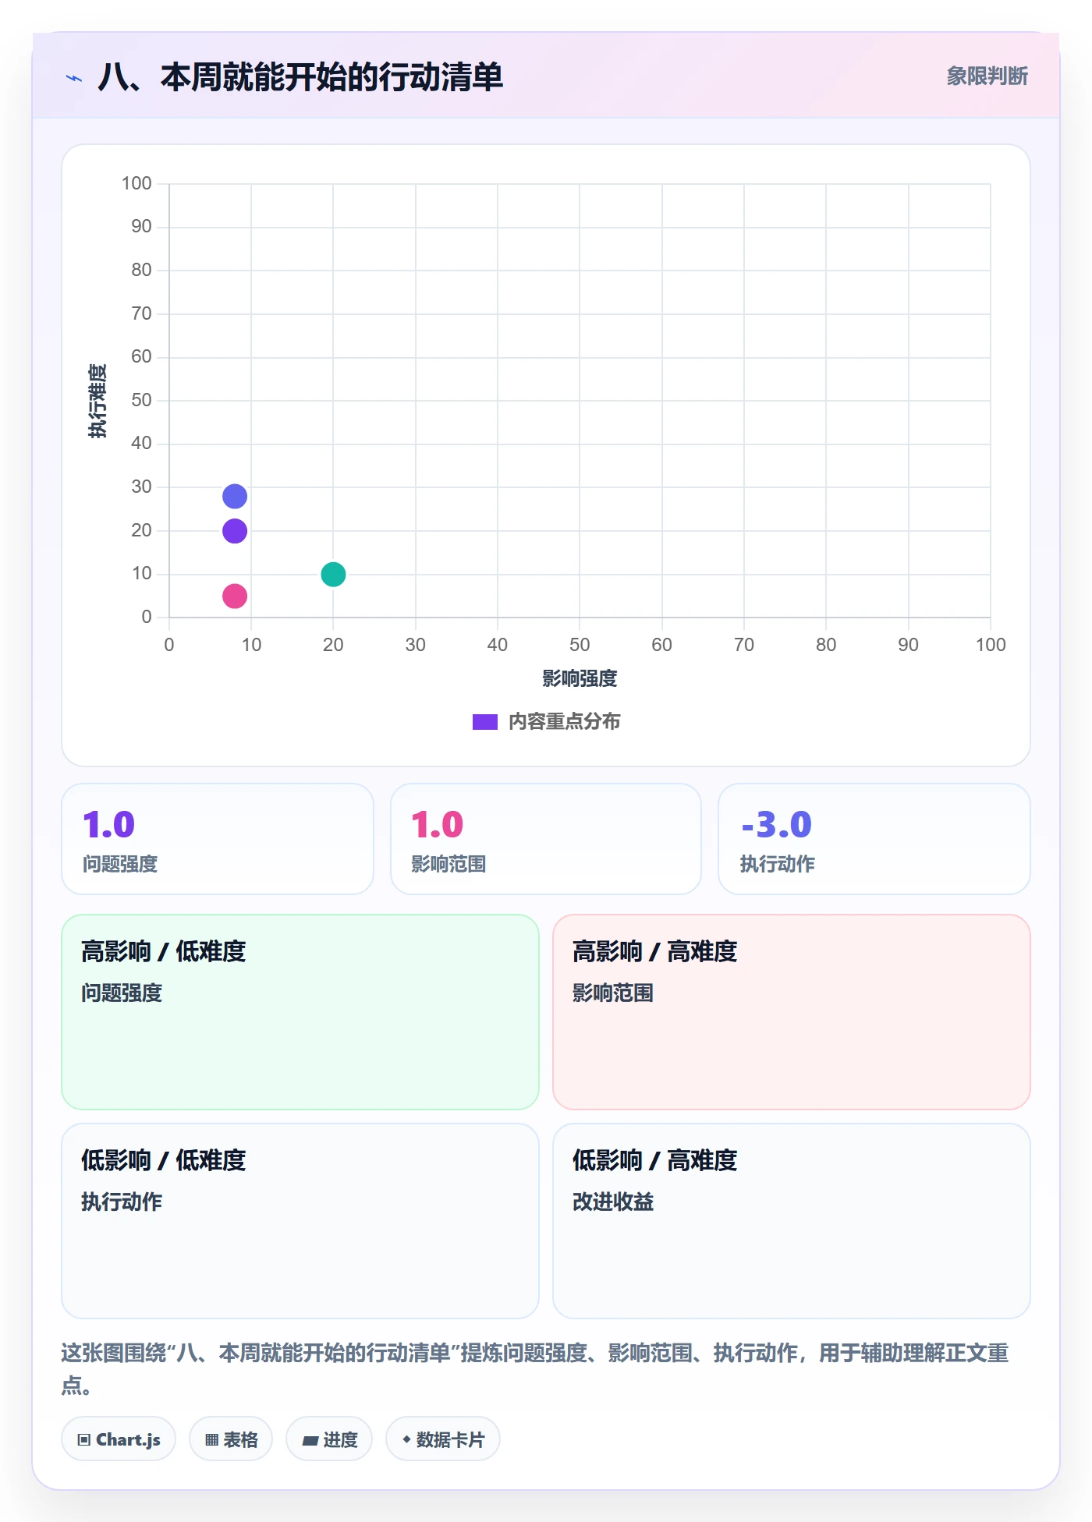
Task: Click the -3.0 value above 执行动作
Action: [x=777, y=825]
